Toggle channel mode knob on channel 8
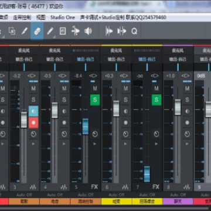Viewport: 211px width, 211px height. point(187,134)
